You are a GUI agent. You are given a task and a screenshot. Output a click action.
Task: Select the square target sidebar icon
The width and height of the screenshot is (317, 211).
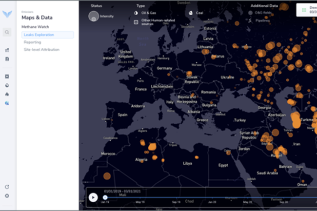(7, 77)
